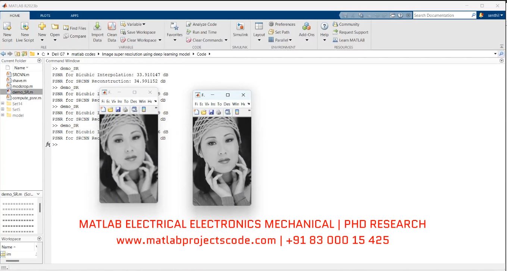Viewport: 507px width, 271px height.
Task: Click the Search Documentation field
Action: (442, 15)
